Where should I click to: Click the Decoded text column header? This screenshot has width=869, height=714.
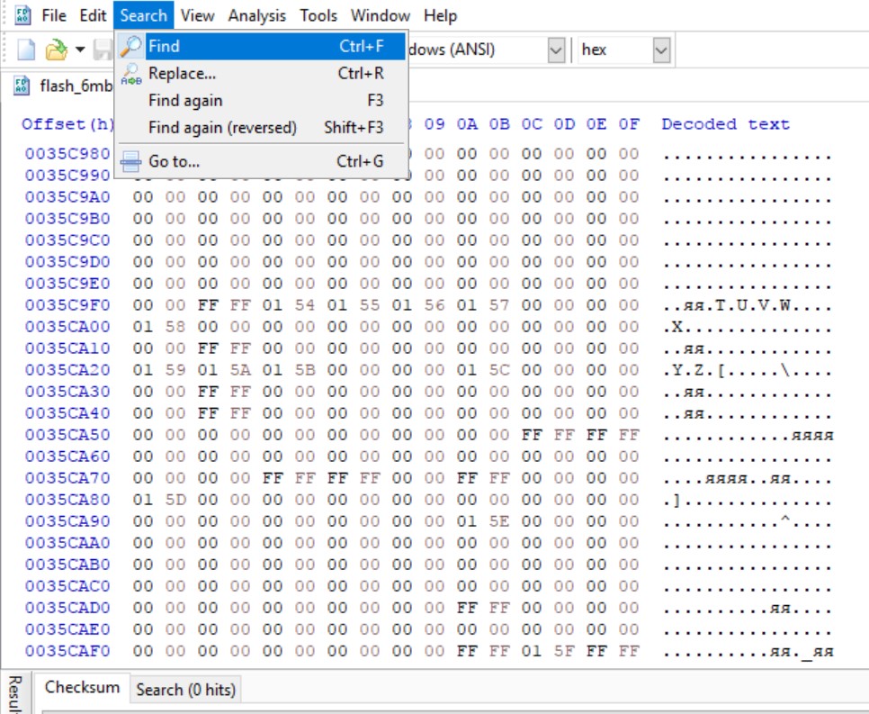[x=725, y=124]
